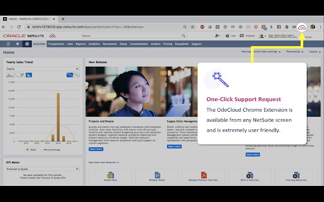This screenshot has width=324, height=202.
Task: Click the global search magnifier button
Action: pos(183,36)
